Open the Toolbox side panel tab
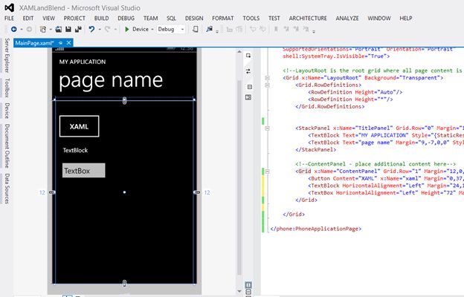The height and width of the screenshot is (297, 464). tap(7, 88)
